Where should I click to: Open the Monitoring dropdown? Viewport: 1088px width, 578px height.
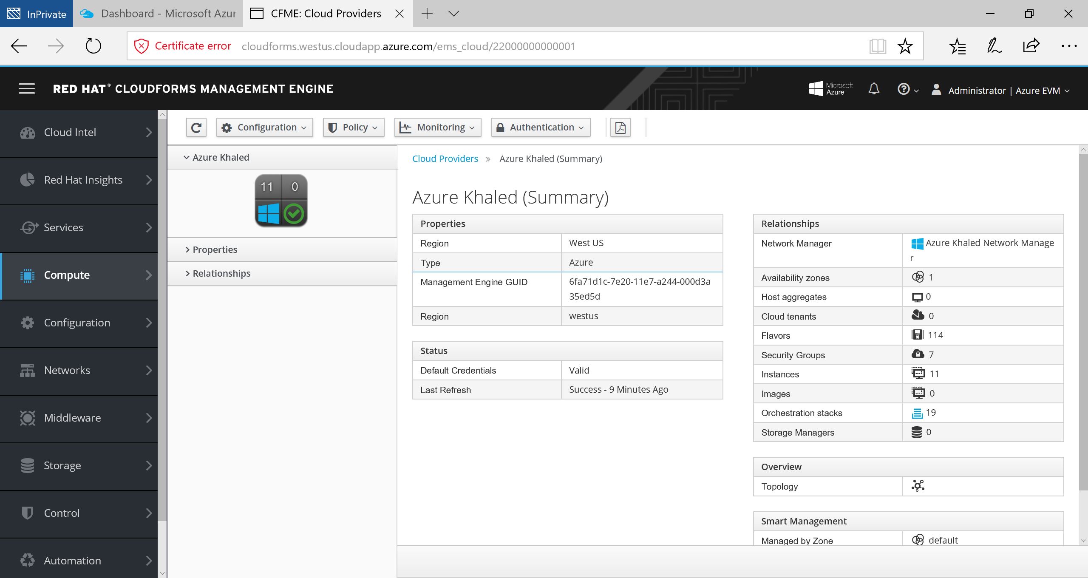[x=438, y=127]
